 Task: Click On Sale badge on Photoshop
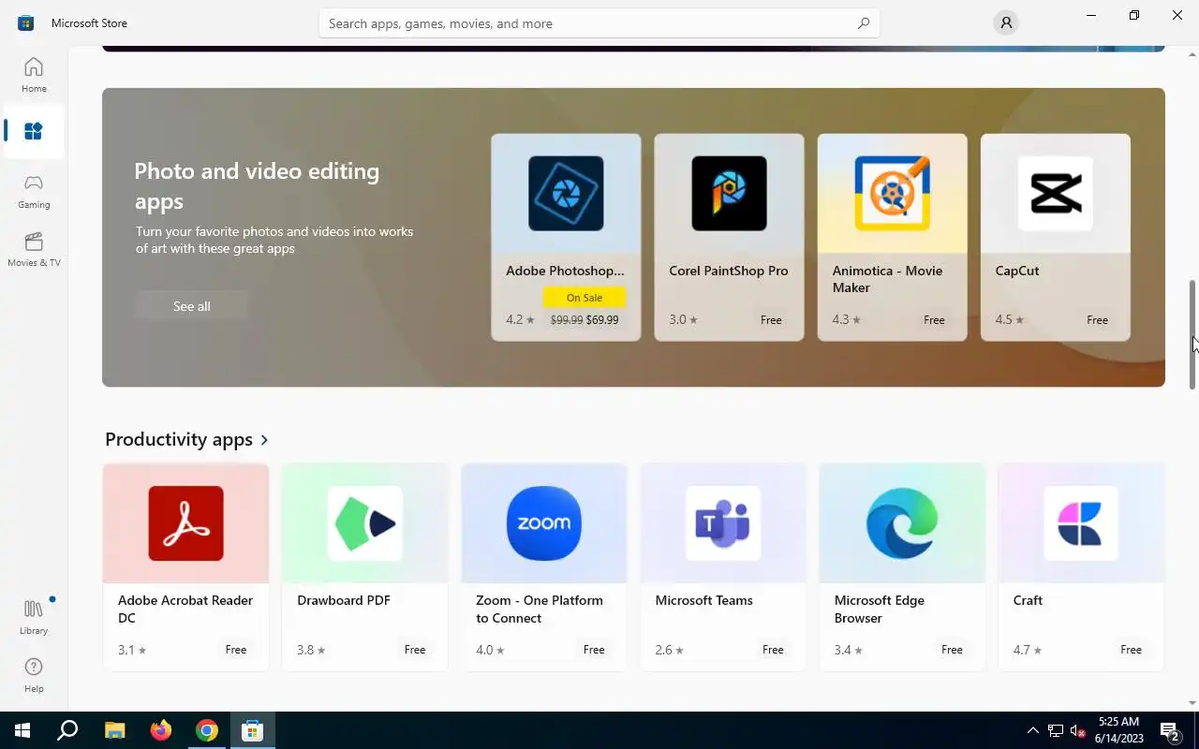coord(585,298)
